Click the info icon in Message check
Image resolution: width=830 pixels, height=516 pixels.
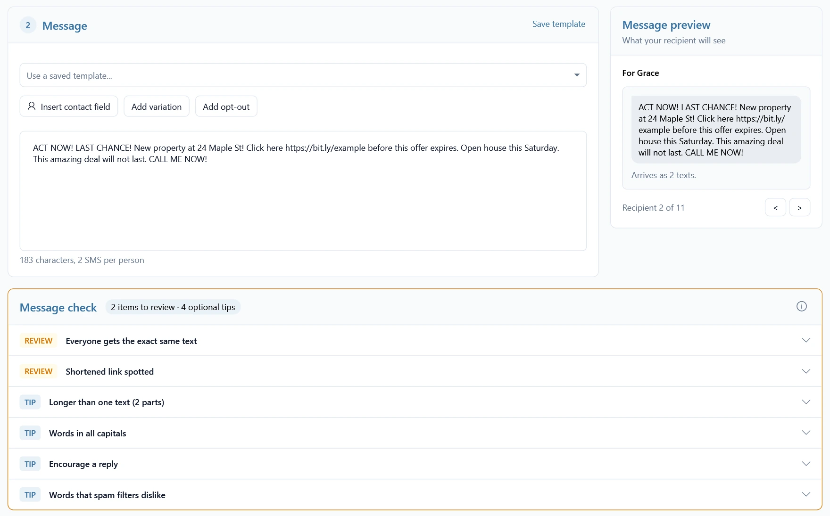pyautogui.click(x=801, y=306)
